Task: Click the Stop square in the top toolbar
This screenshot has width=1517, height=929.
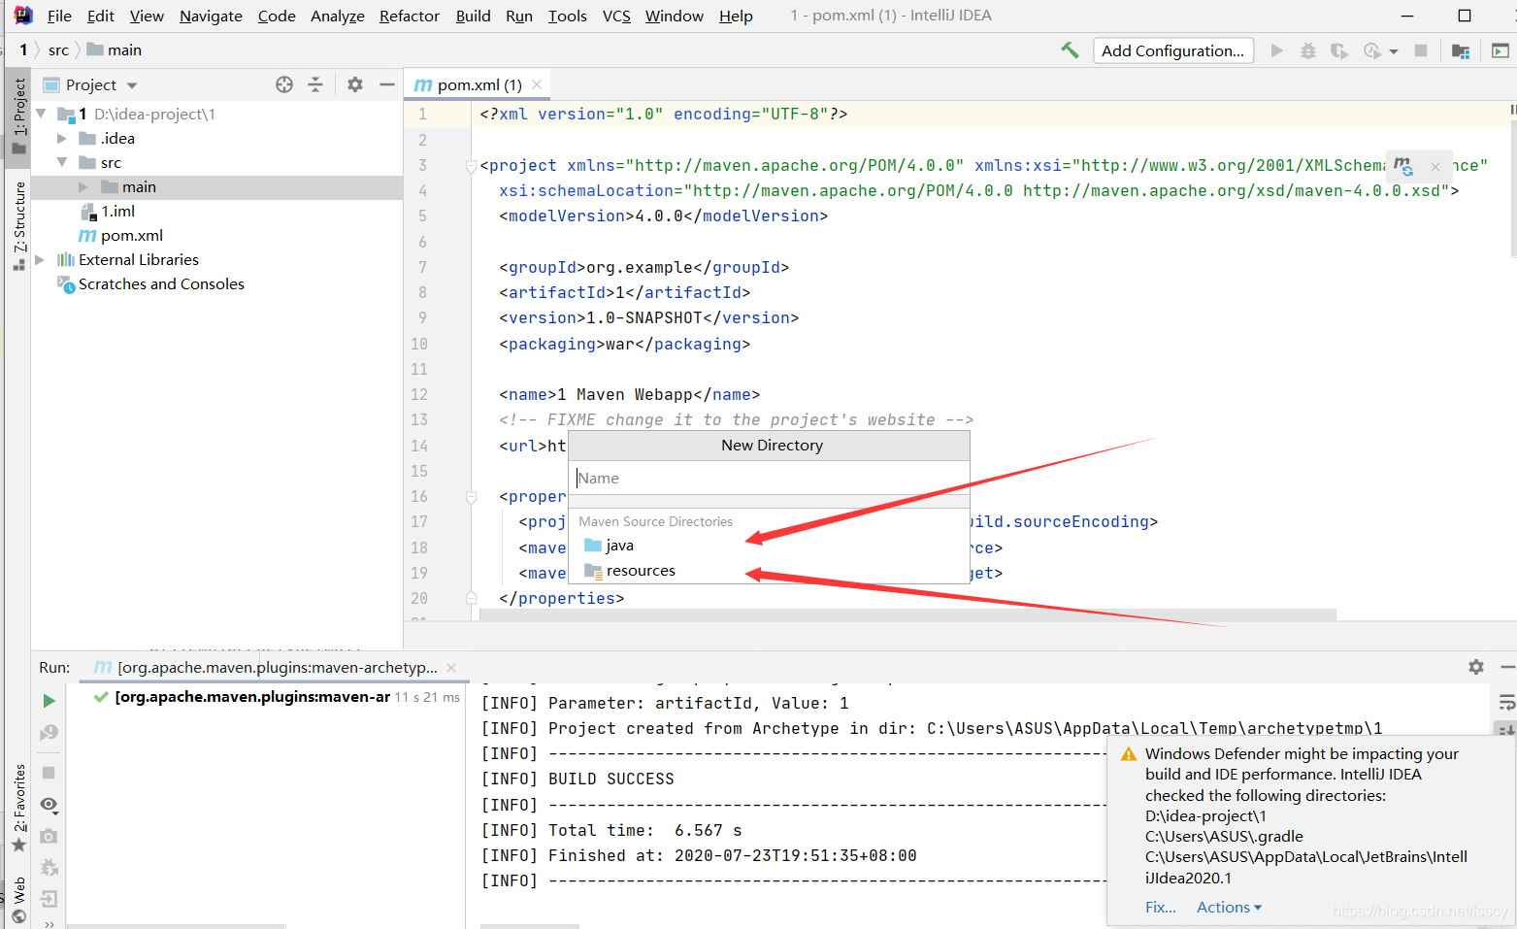Action: 1421,50
